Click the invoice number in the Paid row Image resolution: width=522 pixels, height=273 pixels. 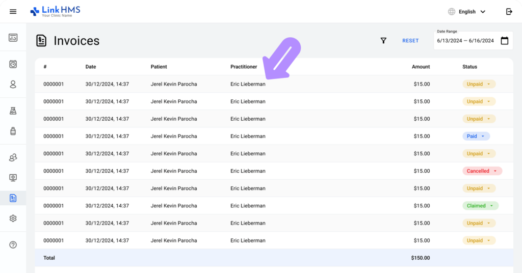[x=54, y=137]
